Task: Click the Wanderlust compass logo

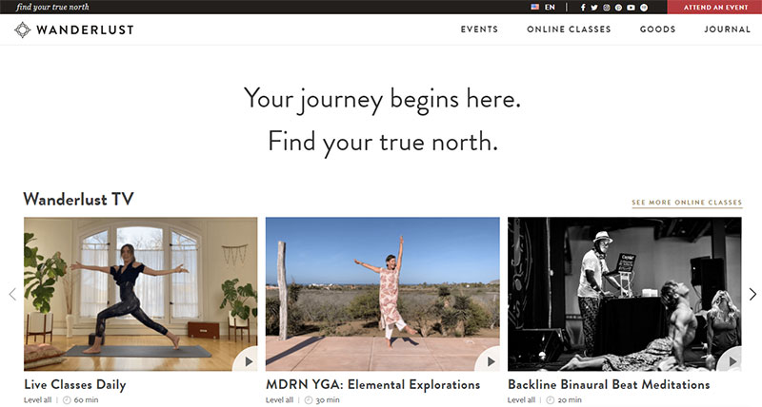Action: coord(22,30)
